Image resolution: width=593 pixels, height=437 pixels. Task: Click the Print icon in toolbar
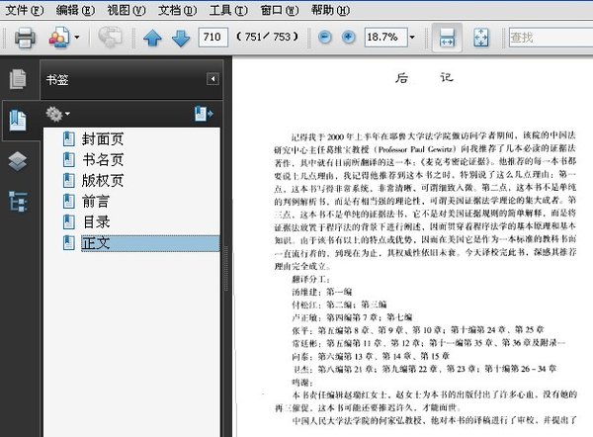click(25, 38)
